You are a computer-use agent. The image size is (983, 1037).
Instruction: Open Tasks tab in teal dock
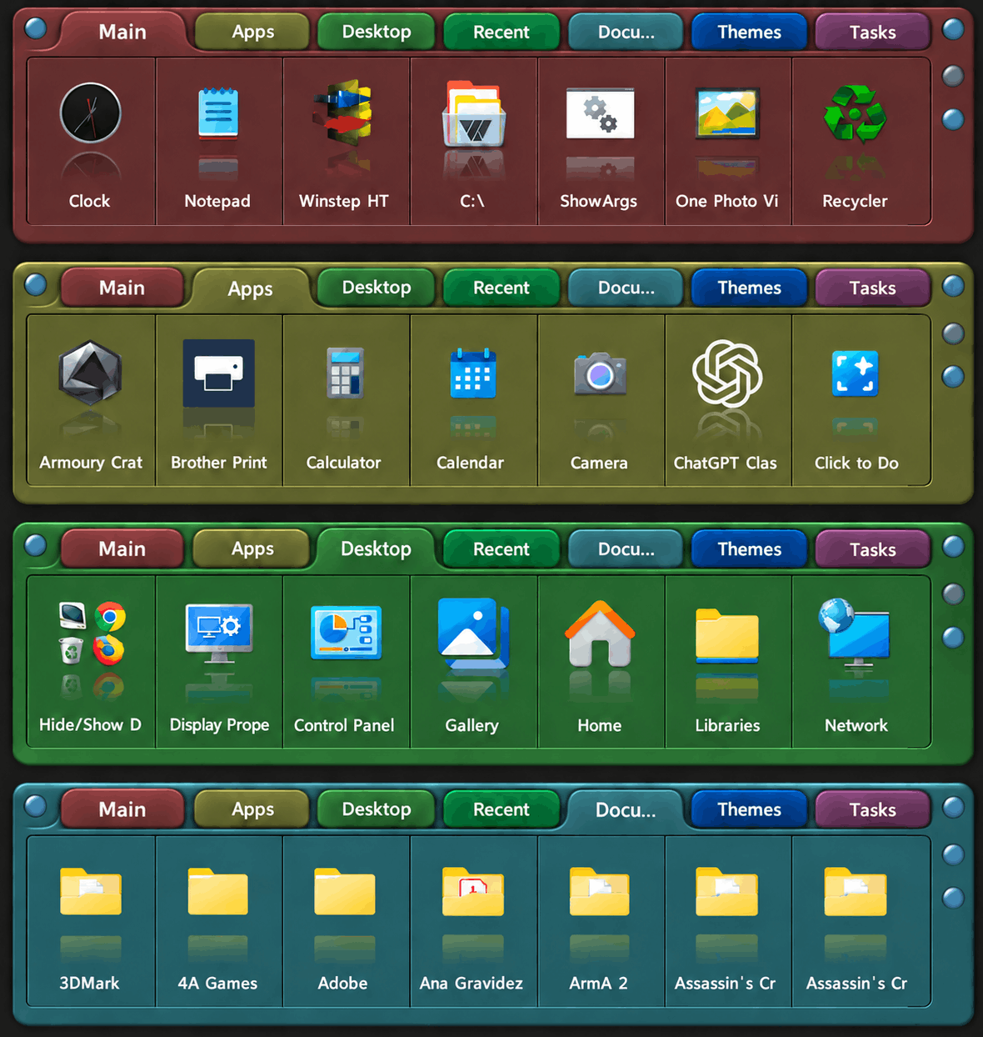point(872,809)
